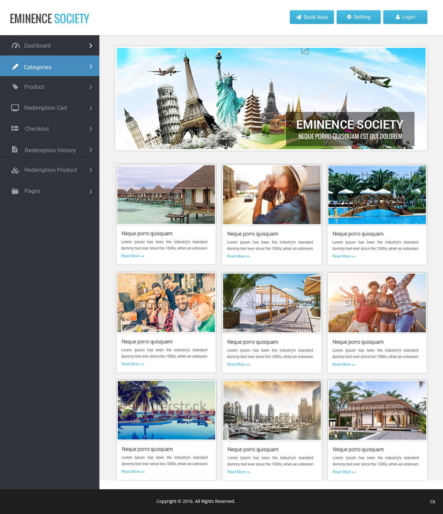Open the Pages menu label

click(x=32, y=191)
